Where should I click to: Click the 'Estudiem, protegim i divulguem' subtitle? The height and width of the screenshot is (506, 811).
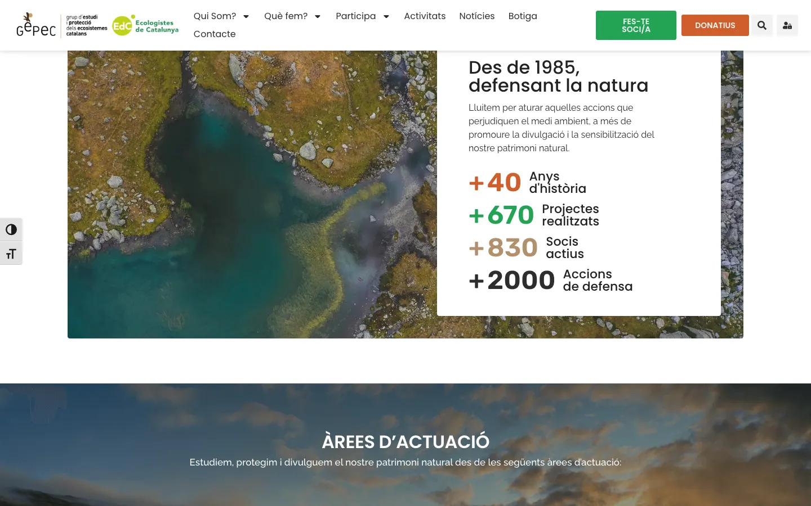405,462
